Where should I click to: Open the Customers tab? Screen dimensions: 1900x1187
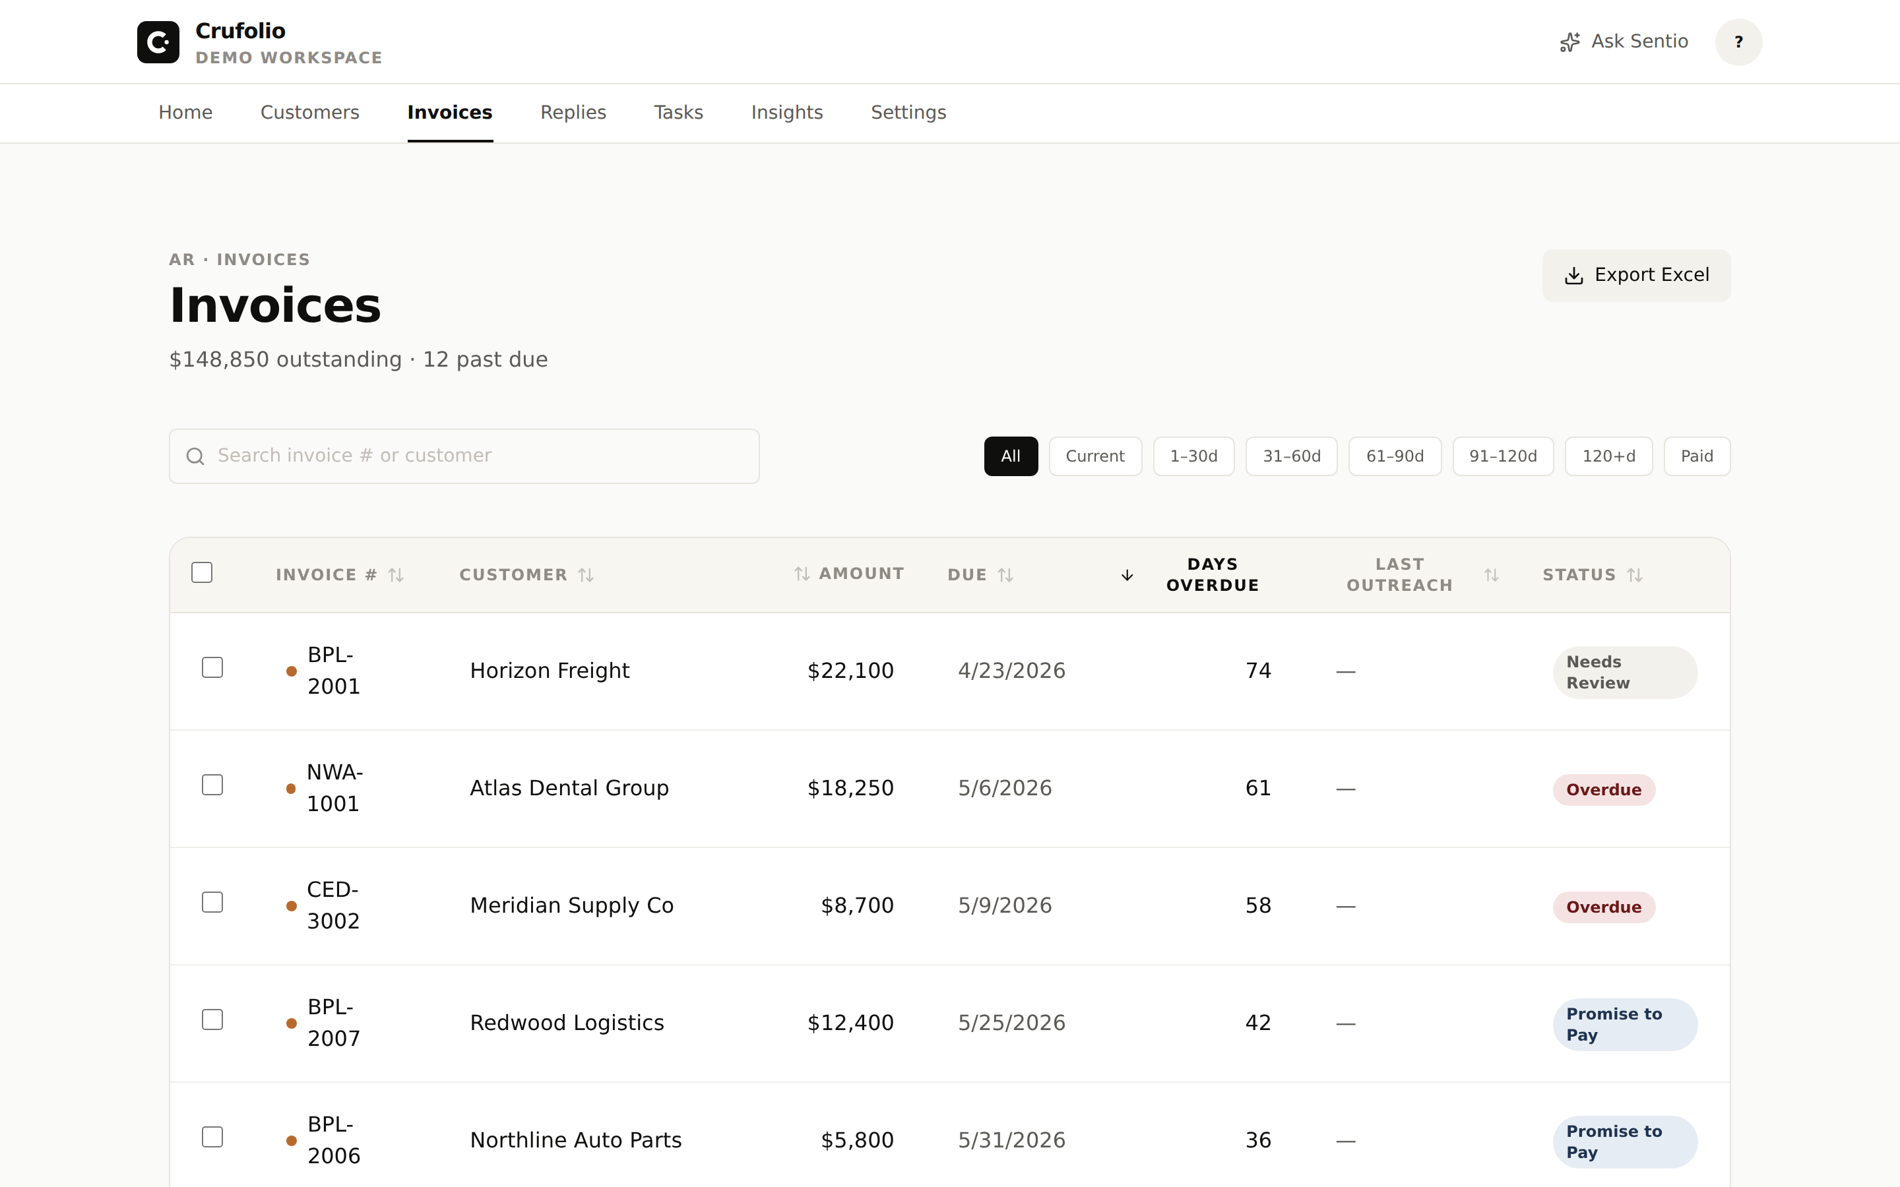click(309, 112)
